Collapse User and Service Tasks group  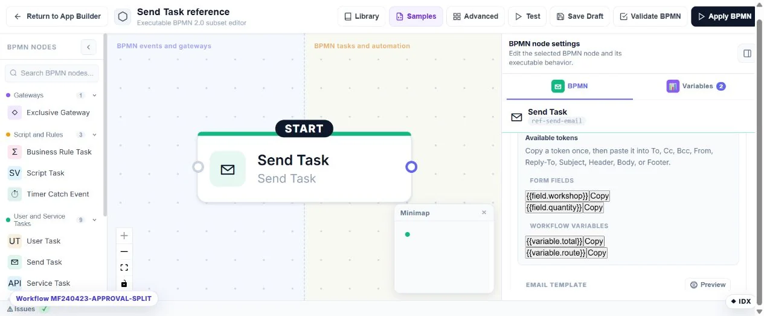(94, 220)
